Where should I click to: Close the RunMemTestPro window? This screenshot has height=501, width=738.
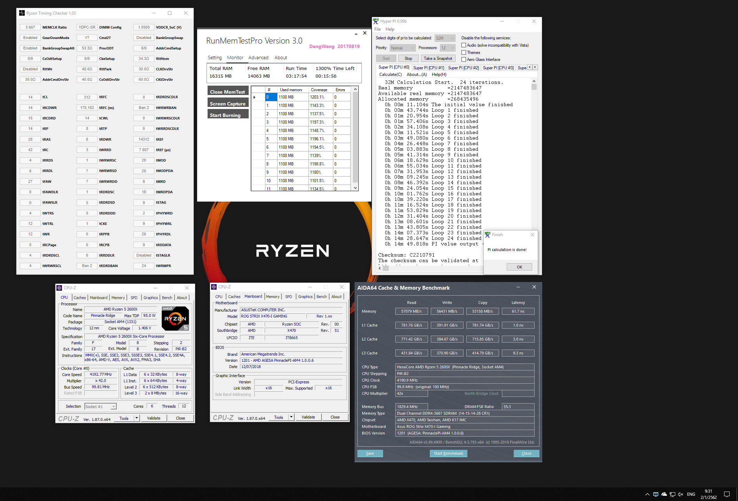click(x=365, y=33)
